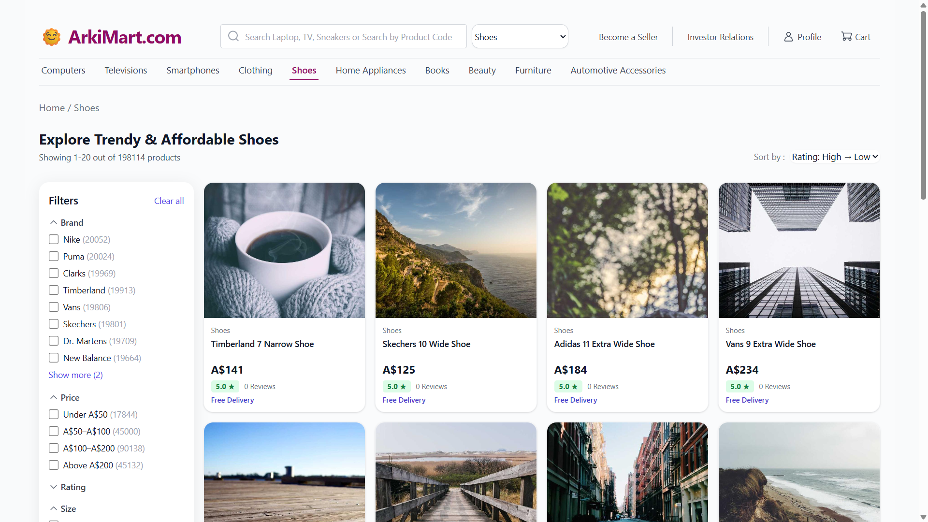Click the Profile person icon
Image resolution: width=928 pixels, height=522 pixels.
point(788,37)
